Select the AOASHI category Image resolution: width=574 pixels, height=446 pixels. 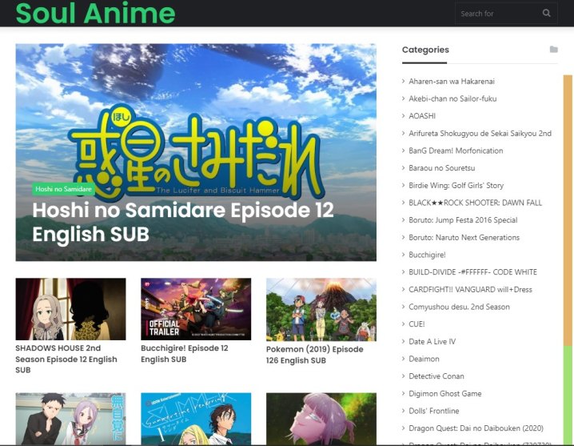point(422,116)
